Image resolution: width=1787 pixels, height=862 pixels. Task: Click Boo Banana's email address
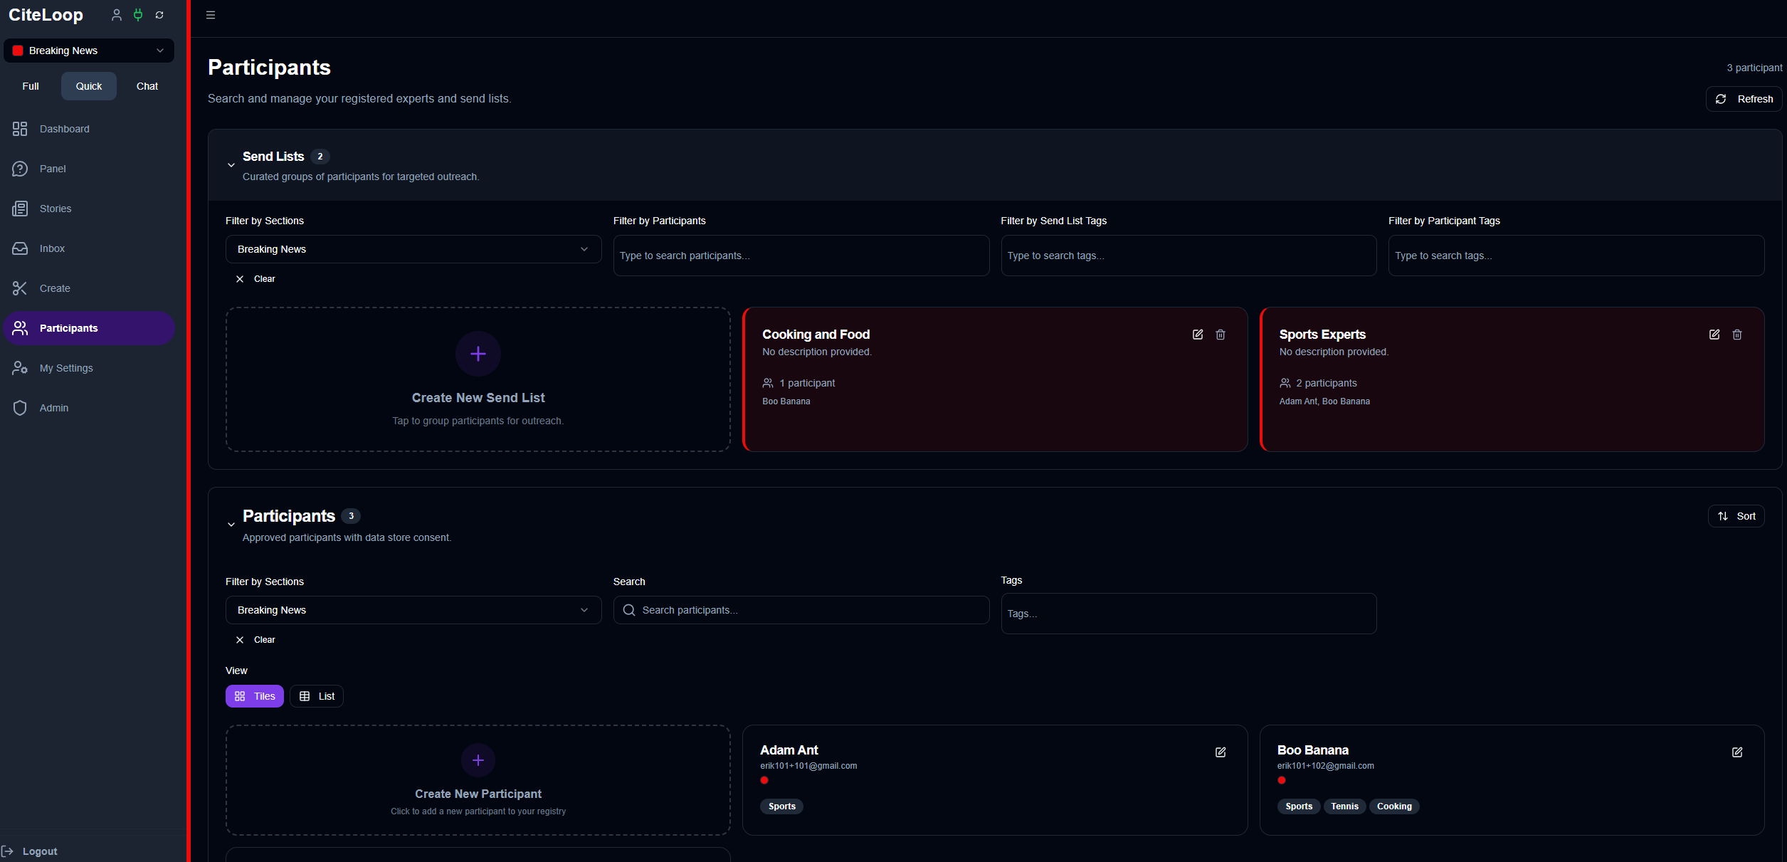(1325, 766)
